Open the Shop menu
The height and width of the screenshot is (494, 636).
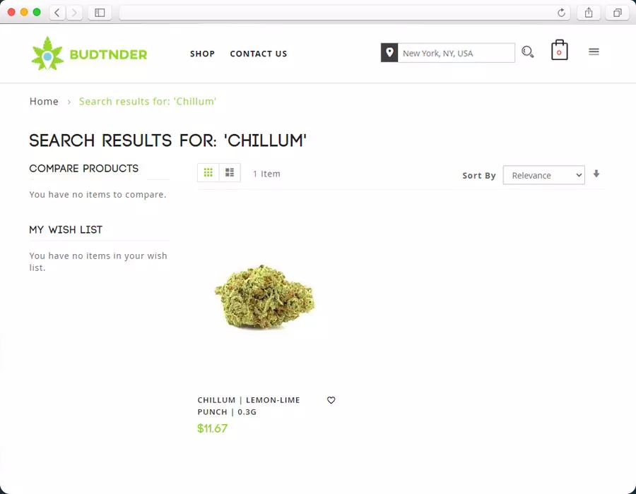click(x=202, y=54)
